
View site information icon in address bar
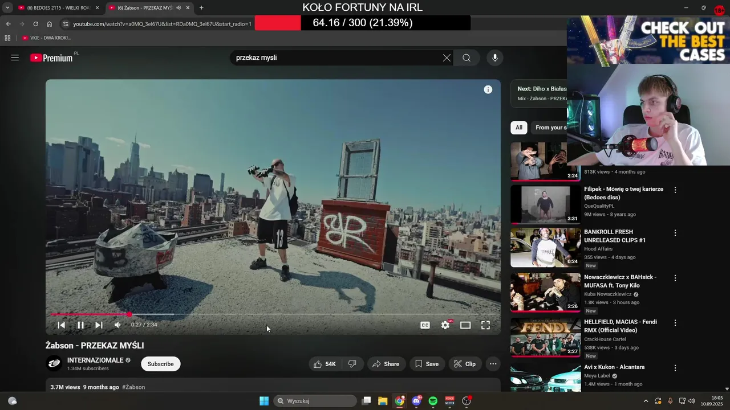click(66, 24)
